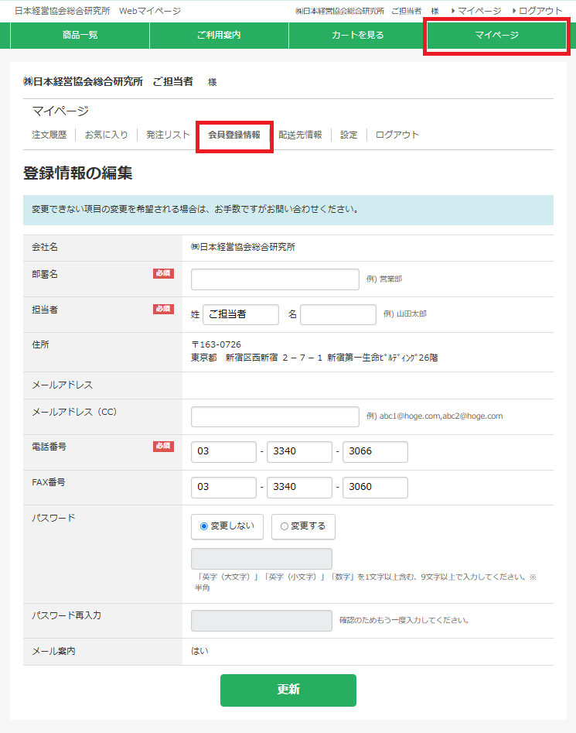The width and height of the screenshot is (576, 733).
Task: Click the top header ログアウト link
Action: (x=540, y=11)
